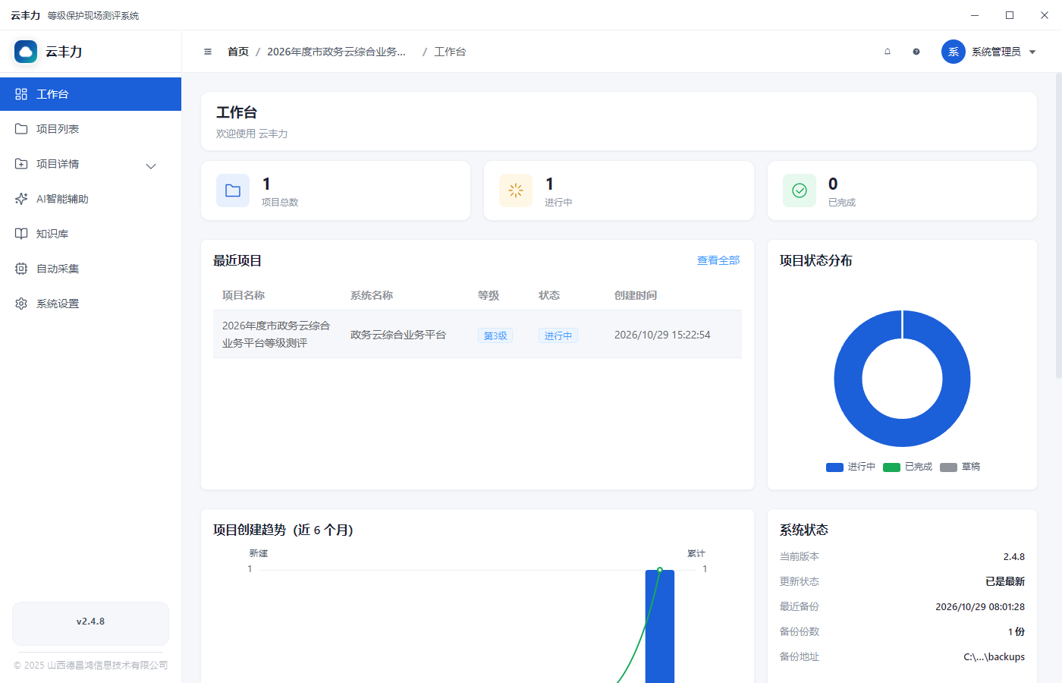Viewport: 1062px width, 683px height.
Task: Click the 项目列表 folder icon in sidebar
Action: click(21, 129)
